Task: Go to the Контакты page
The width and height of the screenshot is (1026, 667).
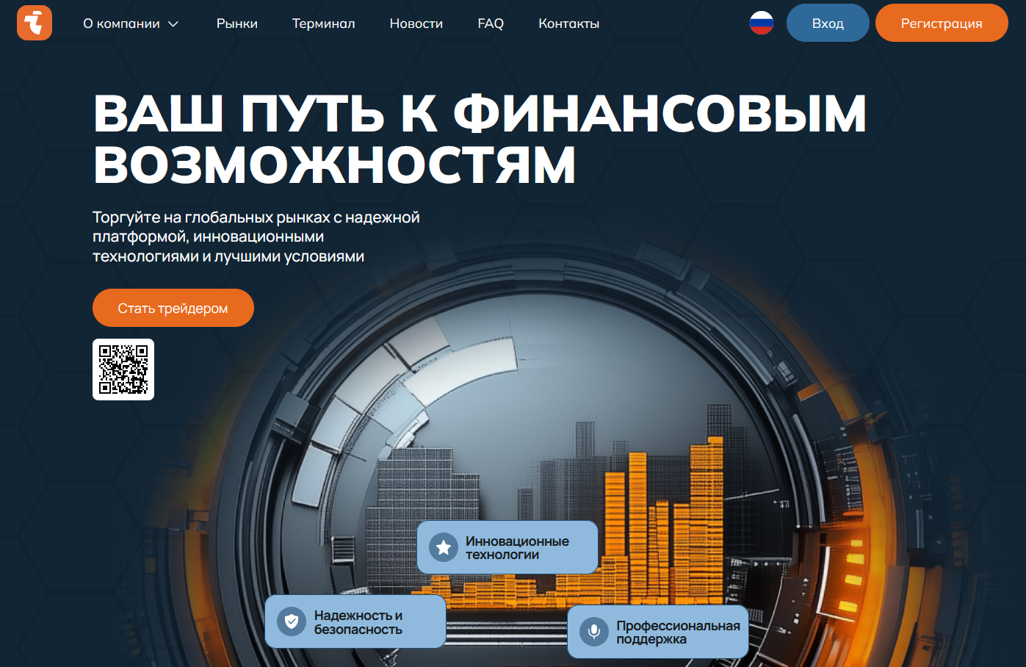Action: pos(569,24)
